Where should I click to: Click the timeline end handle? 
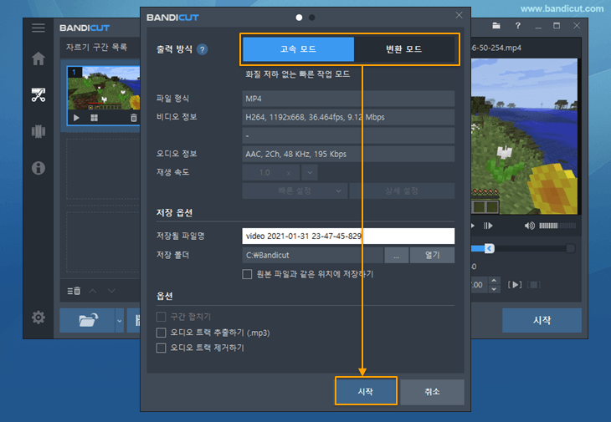pyautogui.click(x=571, y=248)
